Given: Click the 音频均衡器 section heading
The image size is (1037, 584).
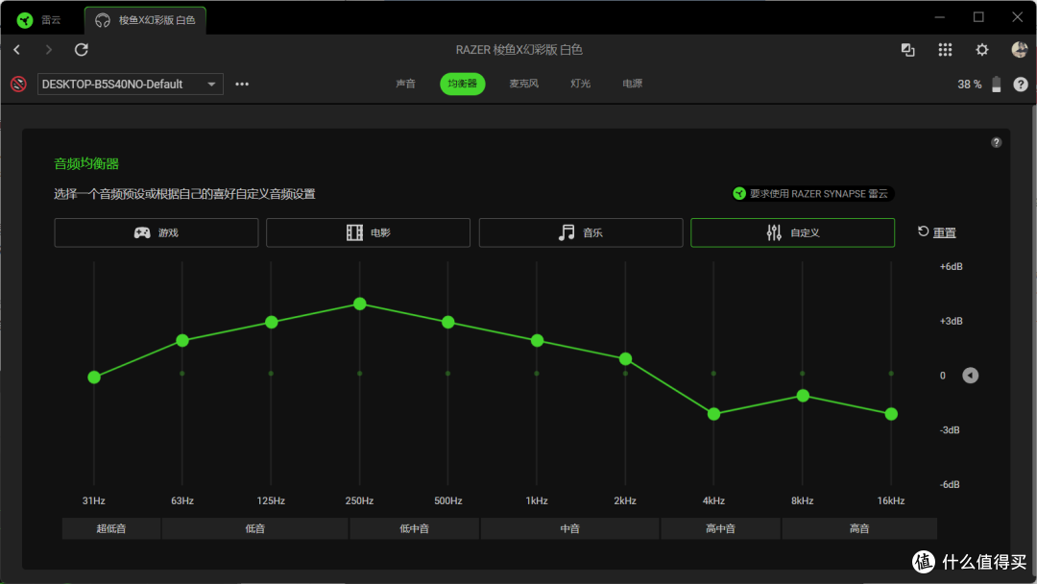Looking at the screenshot, I should point(86,164).
